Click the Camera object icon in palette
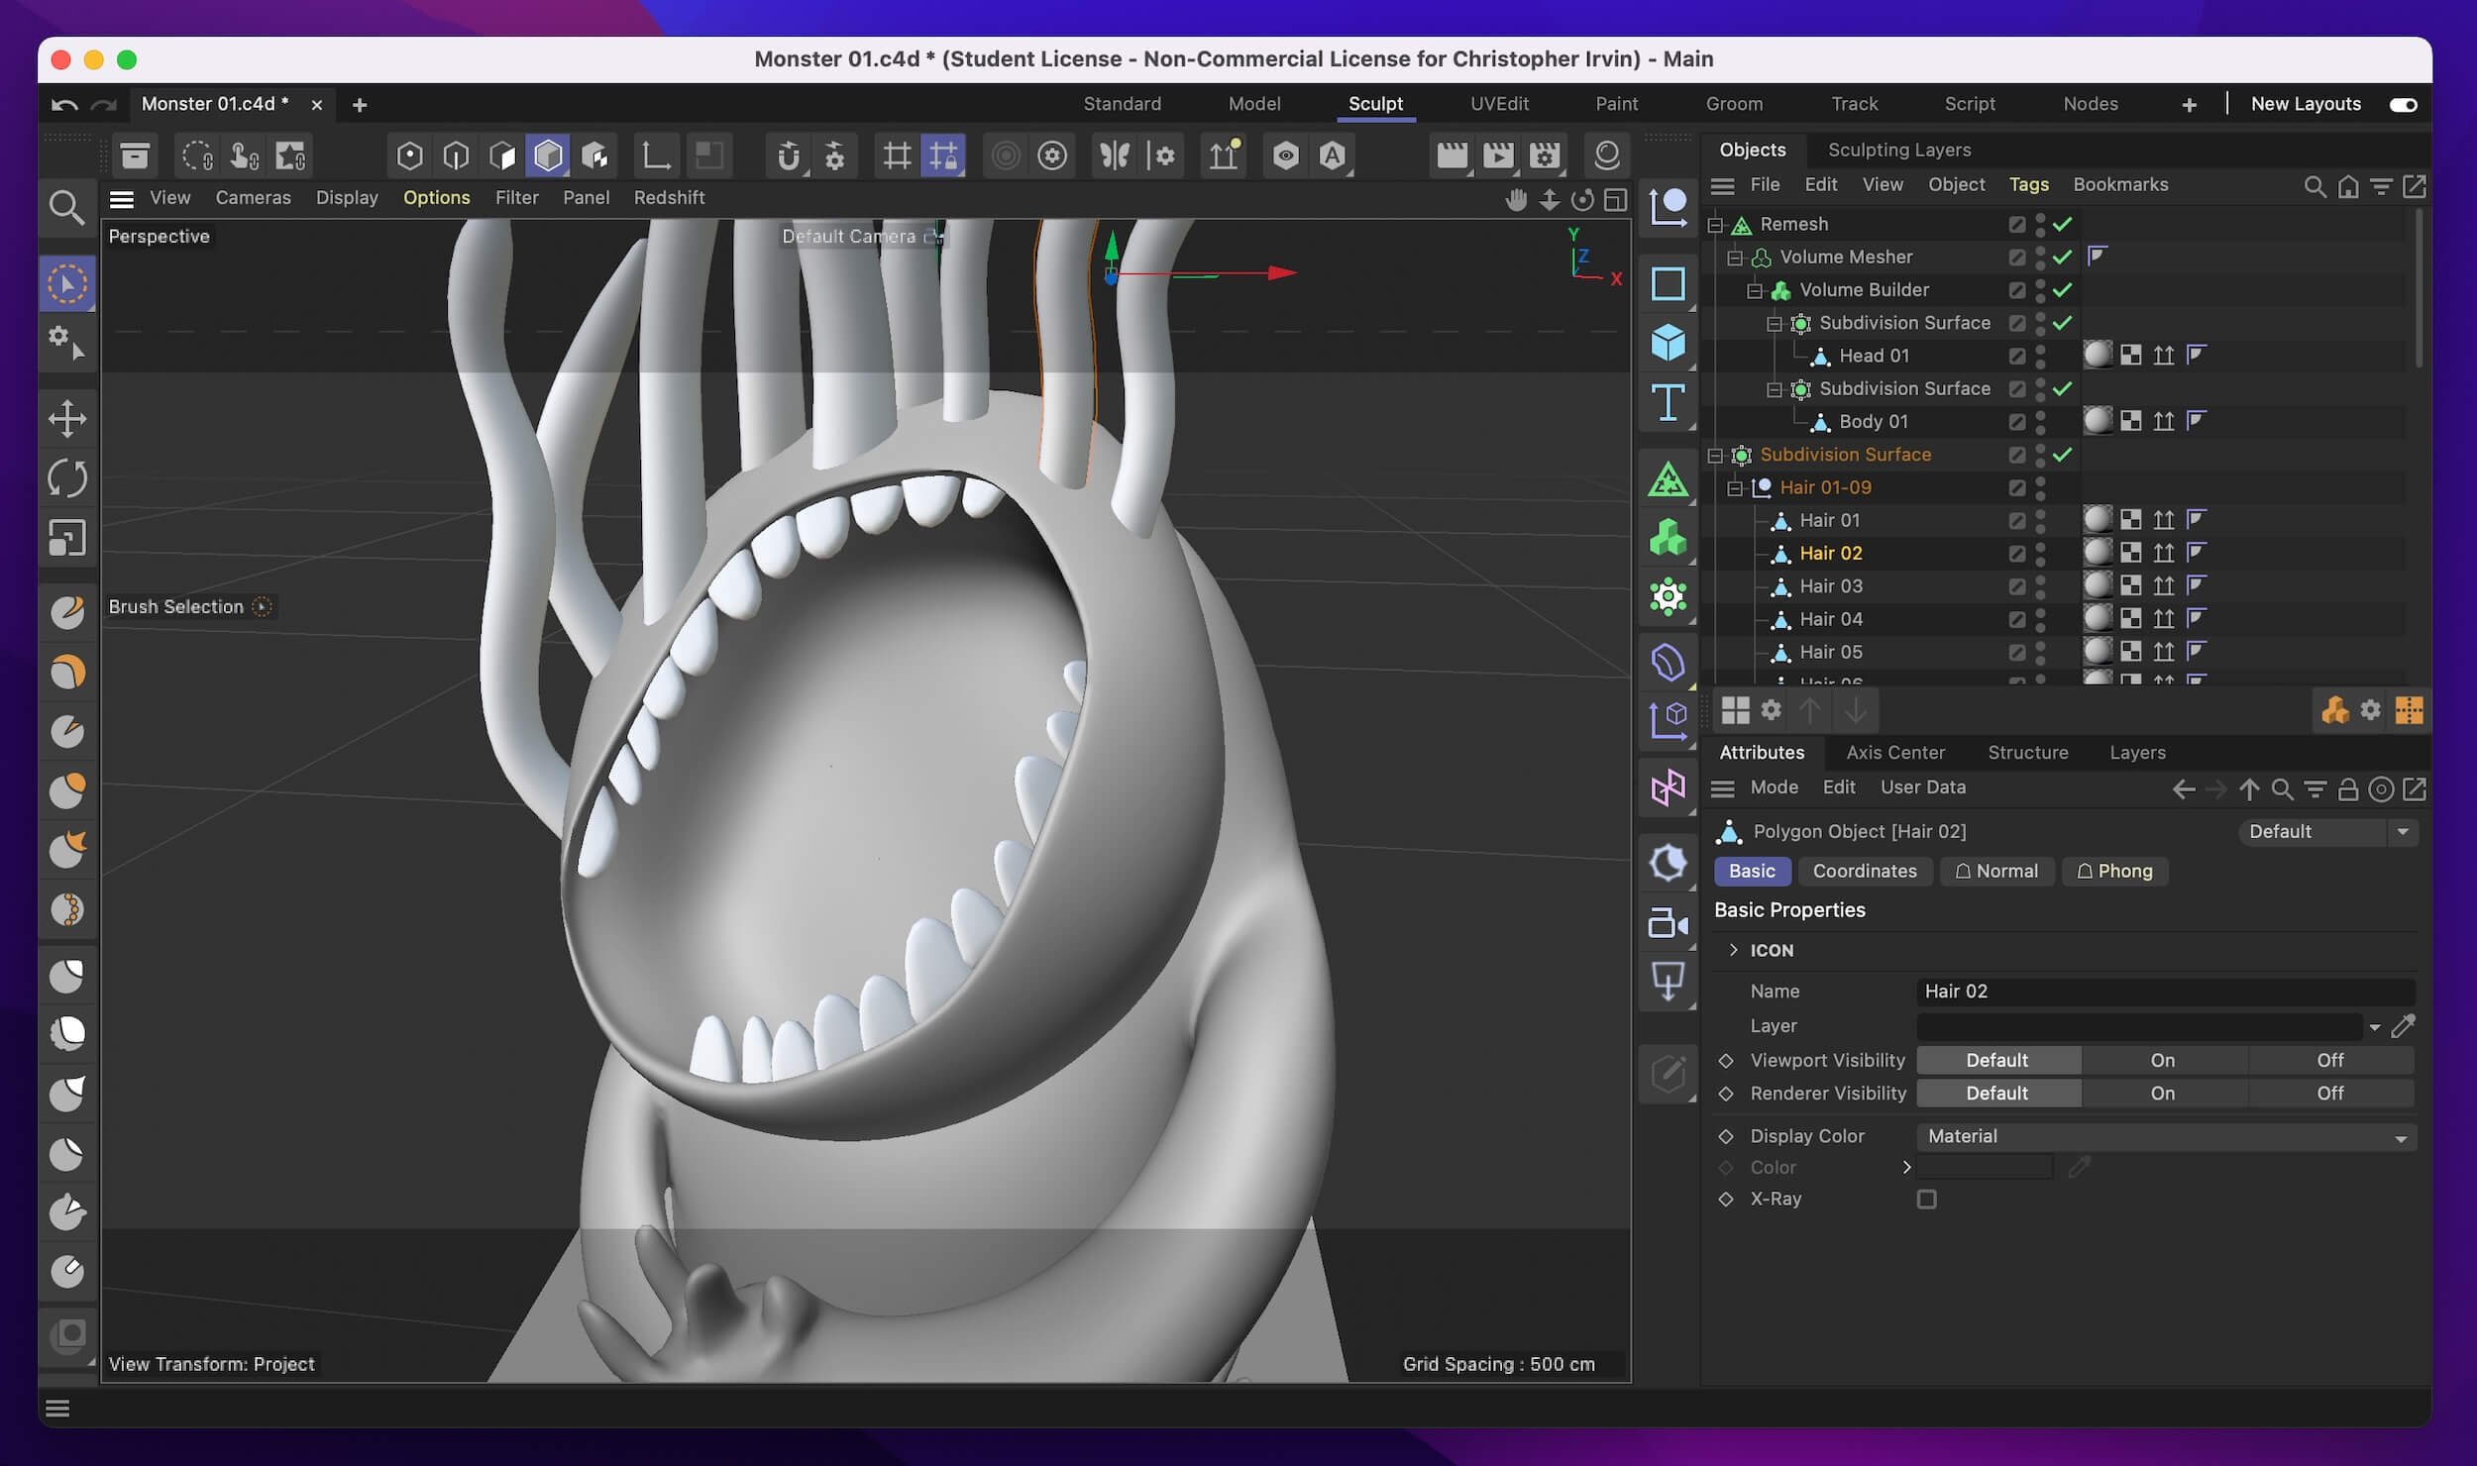This screenshot has width=2477, height=1466. tap(1669, 923)
